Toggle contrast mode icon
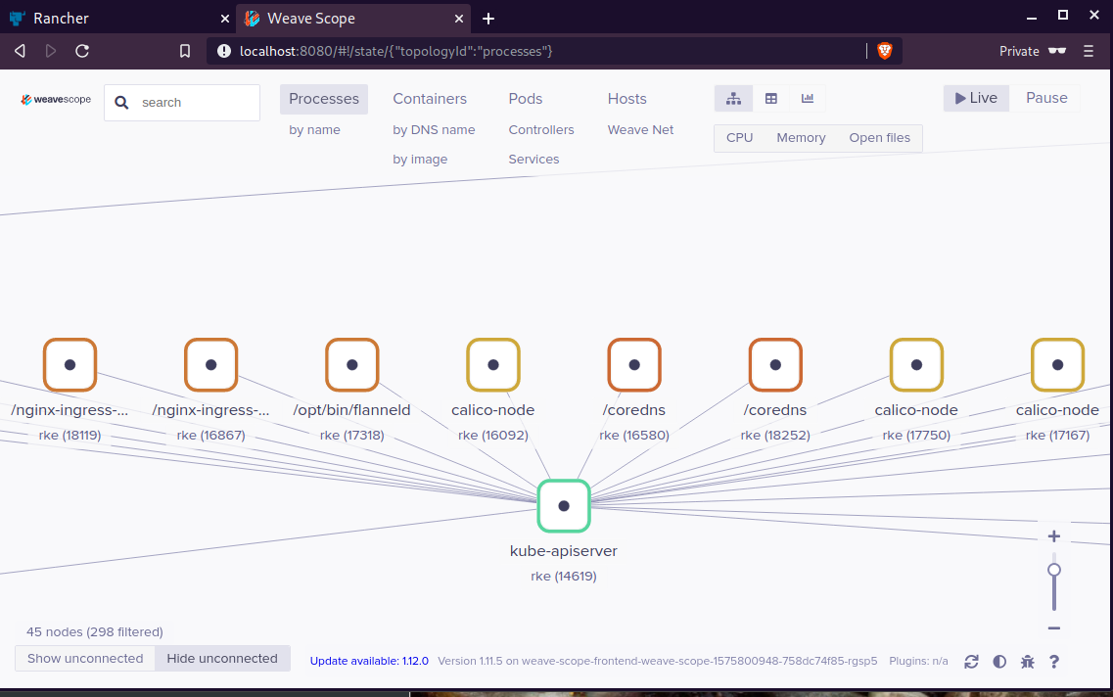Screen dimensions: 1113x697 (x=999, y=662)
